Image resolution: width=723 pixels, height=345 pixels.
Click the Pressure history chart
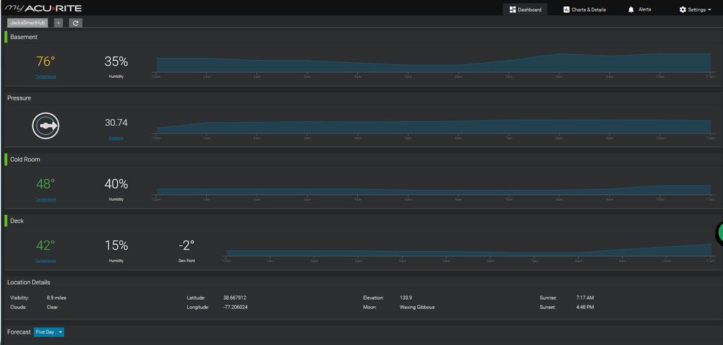pyautogui.click(x=434, y=126)
